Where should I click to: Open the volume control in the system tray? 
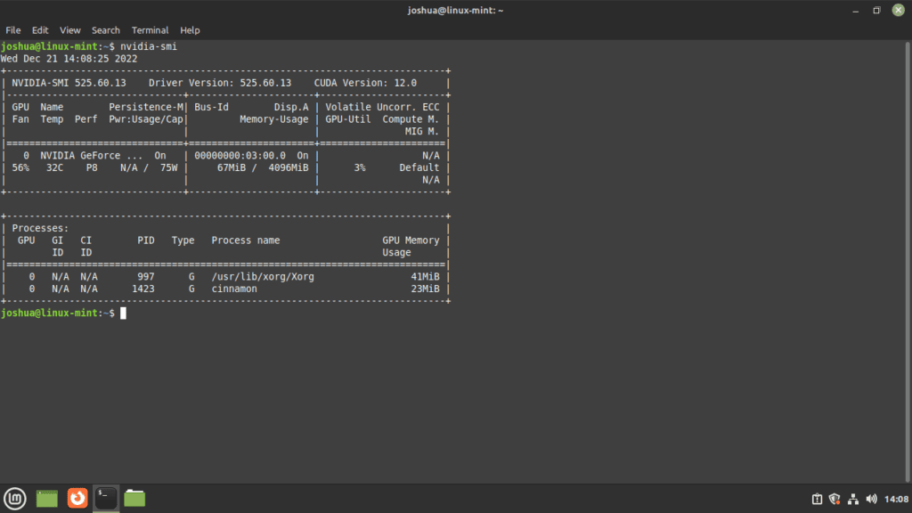point(873,499)
